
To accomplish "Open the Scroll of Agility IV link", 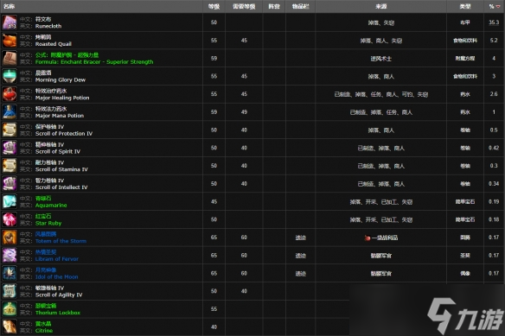I will click(59, 295).
